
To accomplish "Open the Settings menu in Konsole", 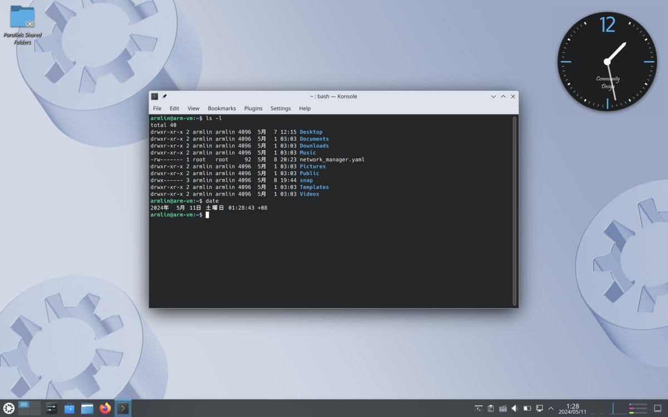I will click(x=281, y=108).
